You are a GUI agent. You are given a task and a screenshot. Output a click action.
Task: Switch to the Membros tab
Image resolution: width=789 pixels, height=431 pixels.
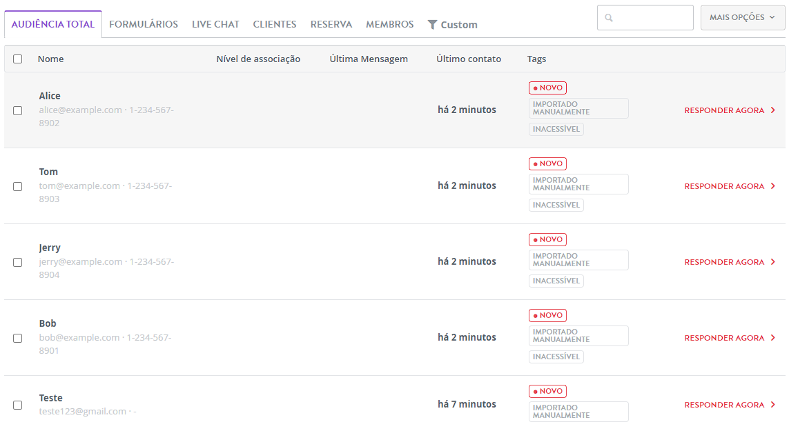coord(389,24)
